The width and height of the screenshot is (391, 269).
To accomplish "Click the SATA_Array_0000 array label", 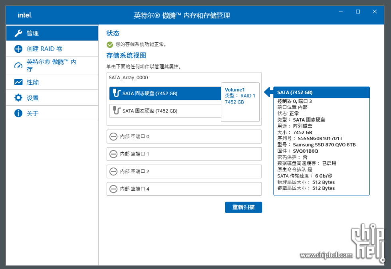I will click(129, 78).
